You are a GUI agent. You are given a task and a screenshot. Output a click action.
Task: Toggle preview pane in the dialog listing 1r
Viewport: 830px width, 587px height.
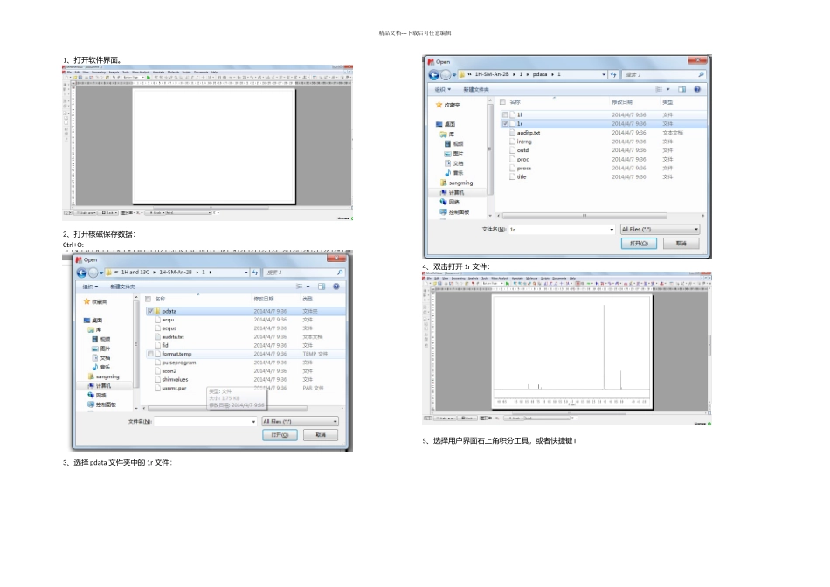click(x=681, y=89)
